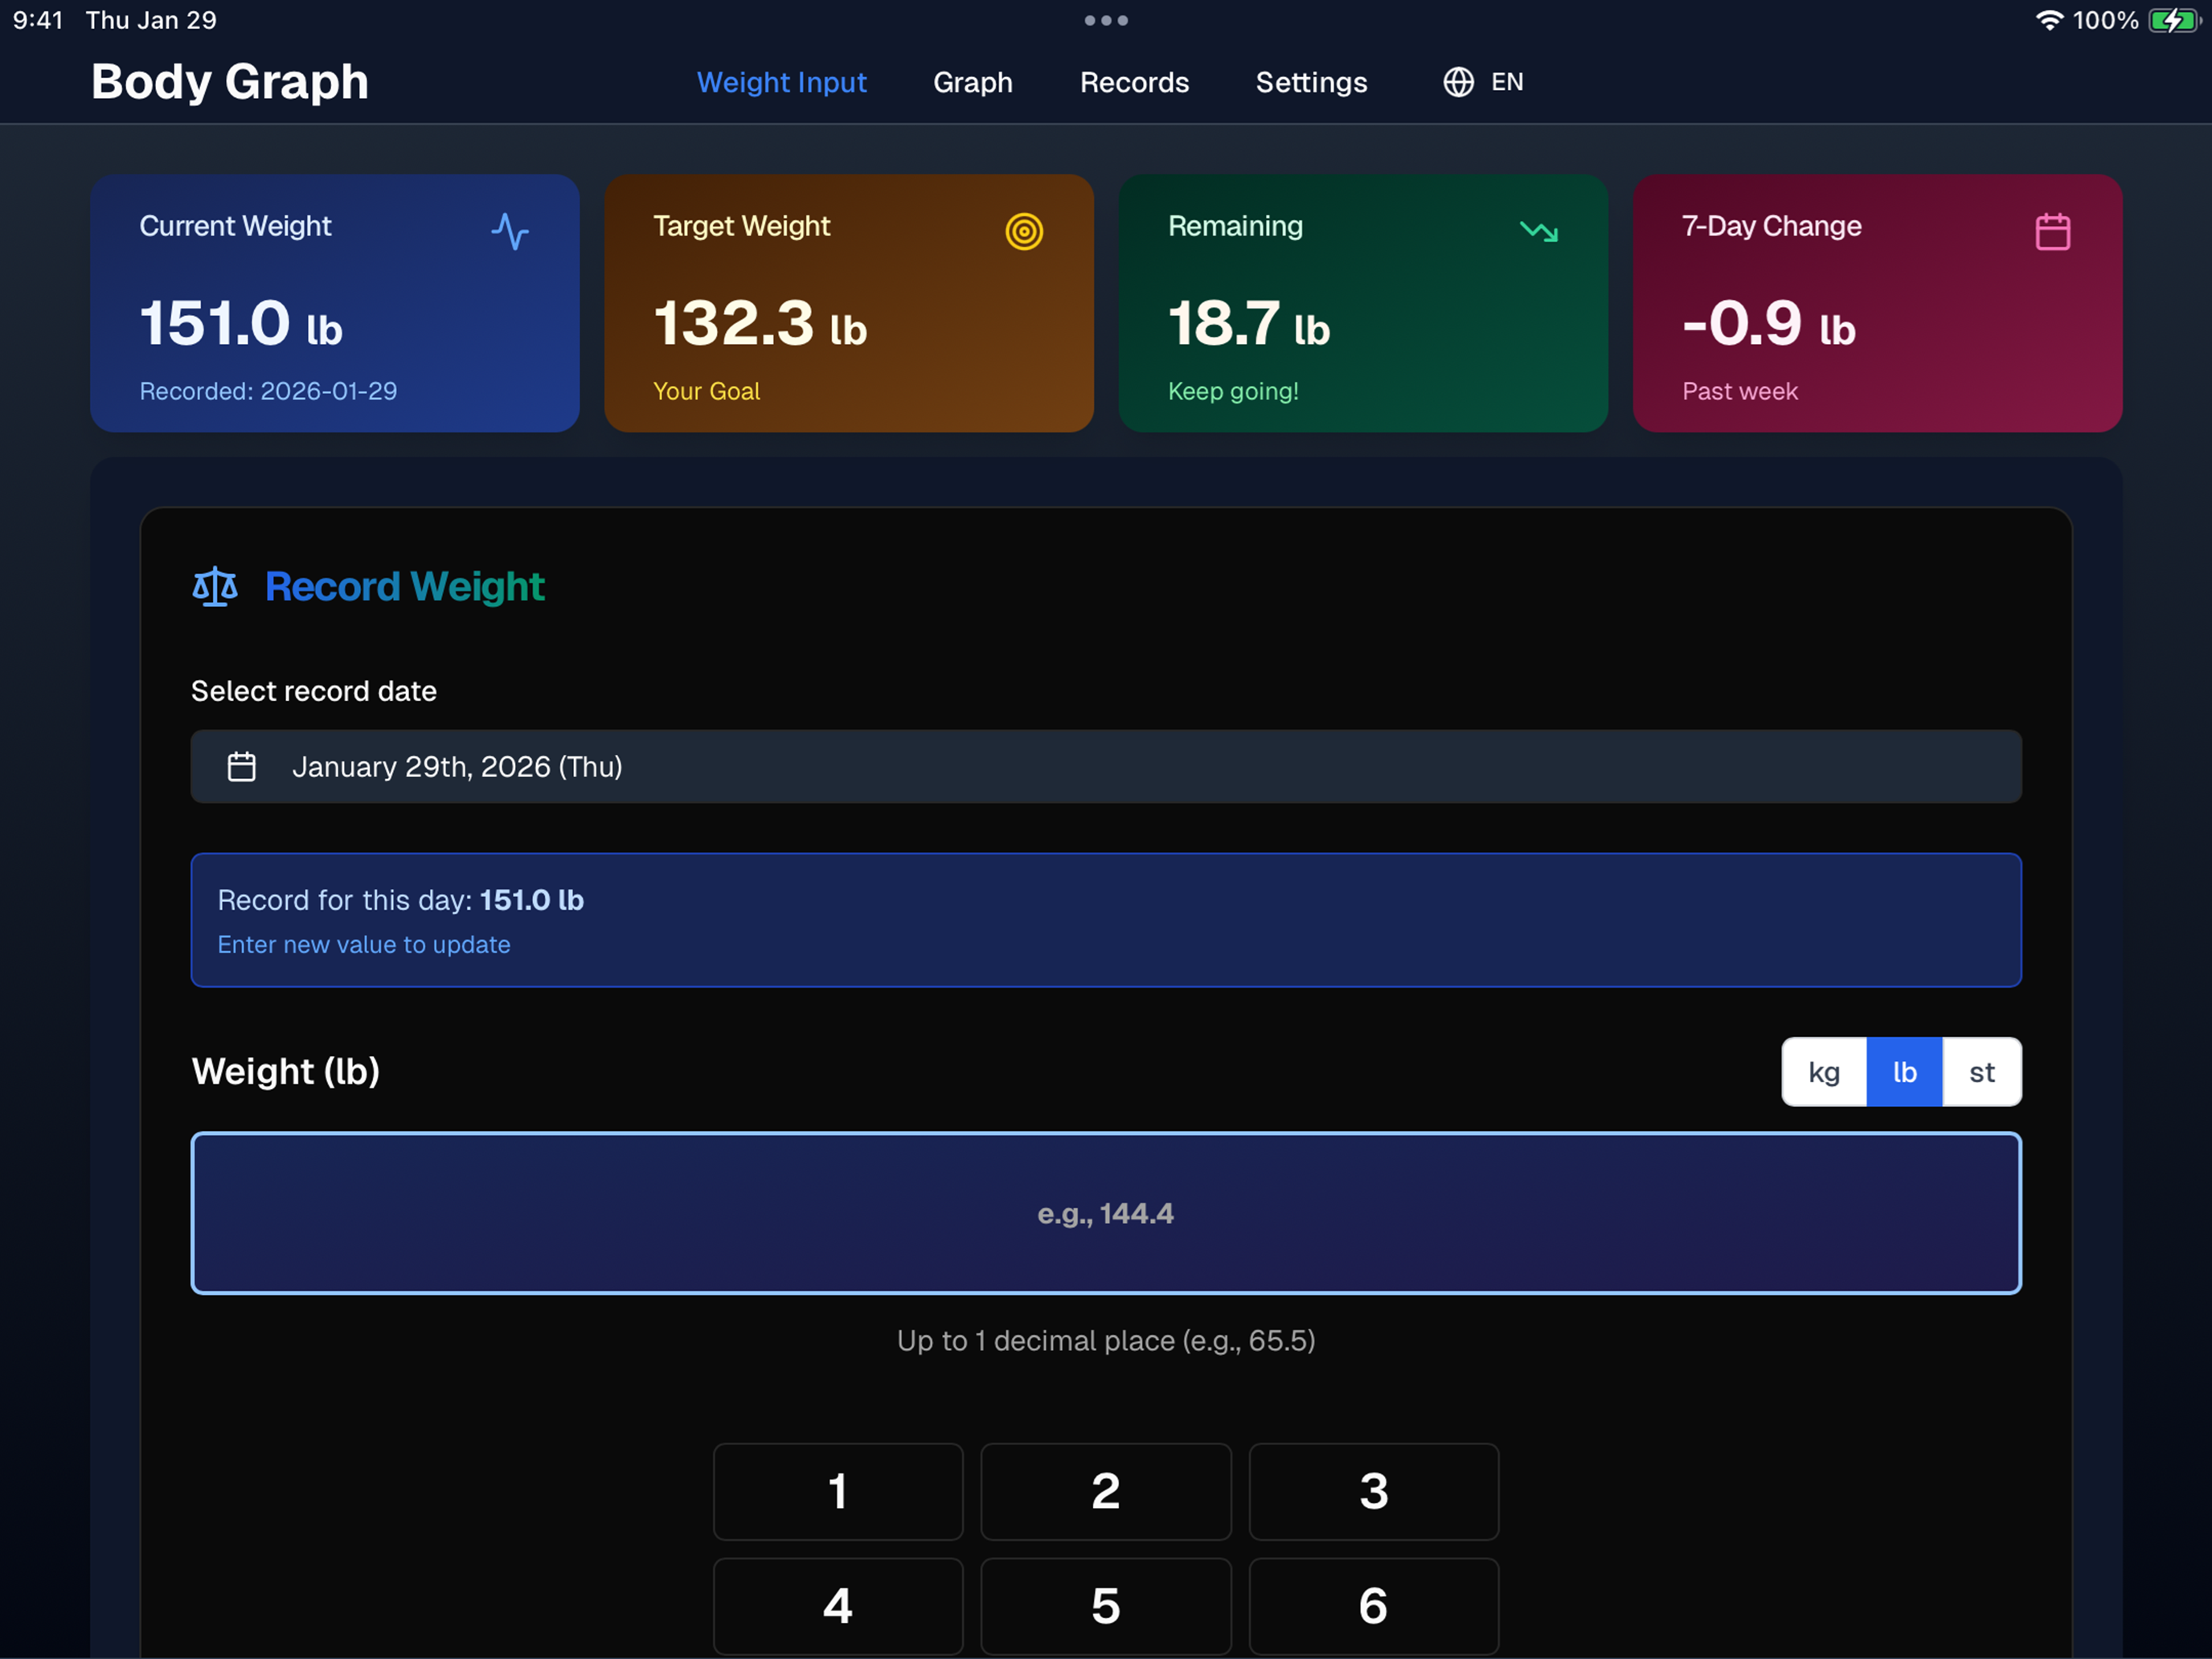Click 'Enter new value to update' text
2212x1659 pixels.
[364, 945]
